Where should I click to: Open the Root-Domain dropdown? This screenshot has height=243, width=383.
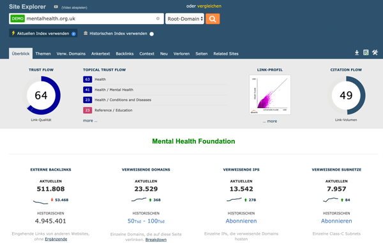(x=184, y=18)
